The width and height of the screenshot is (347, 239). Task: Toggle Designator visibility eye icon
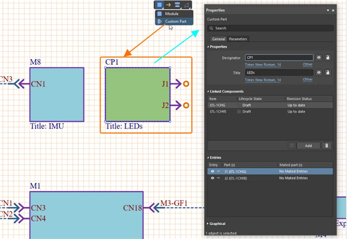tap(319, 58)
